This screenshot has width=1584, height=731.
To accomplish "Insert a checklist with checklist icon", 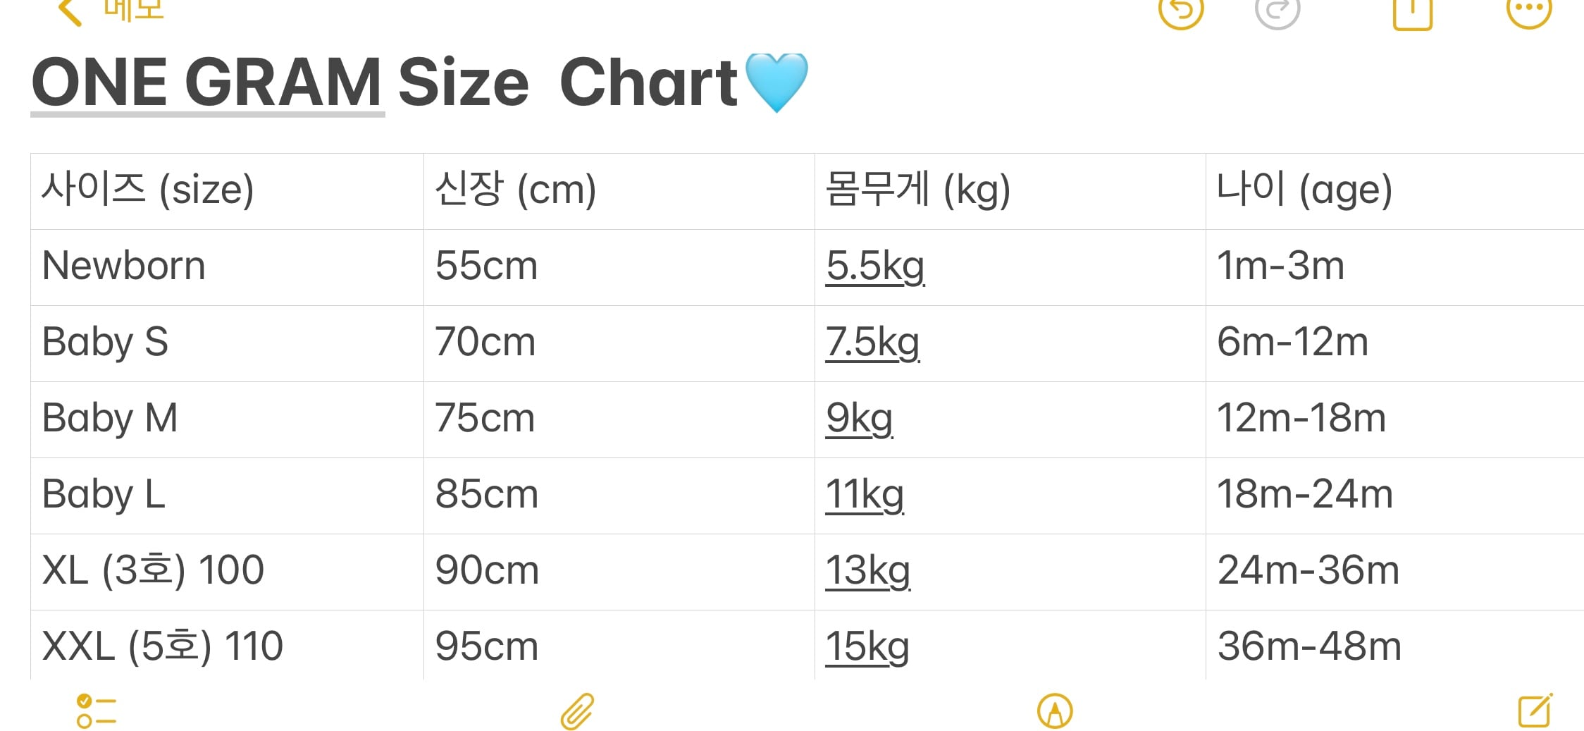I will [x=96, y=711].
